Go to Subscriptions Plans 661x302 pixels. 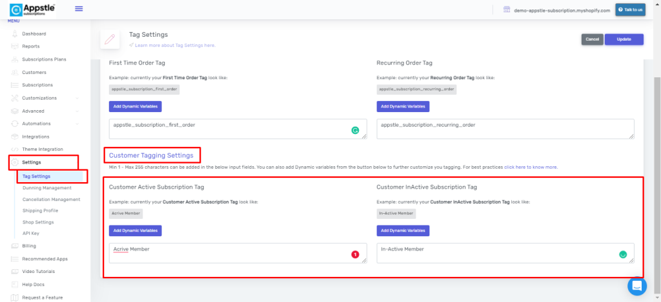tap(45, 59)
